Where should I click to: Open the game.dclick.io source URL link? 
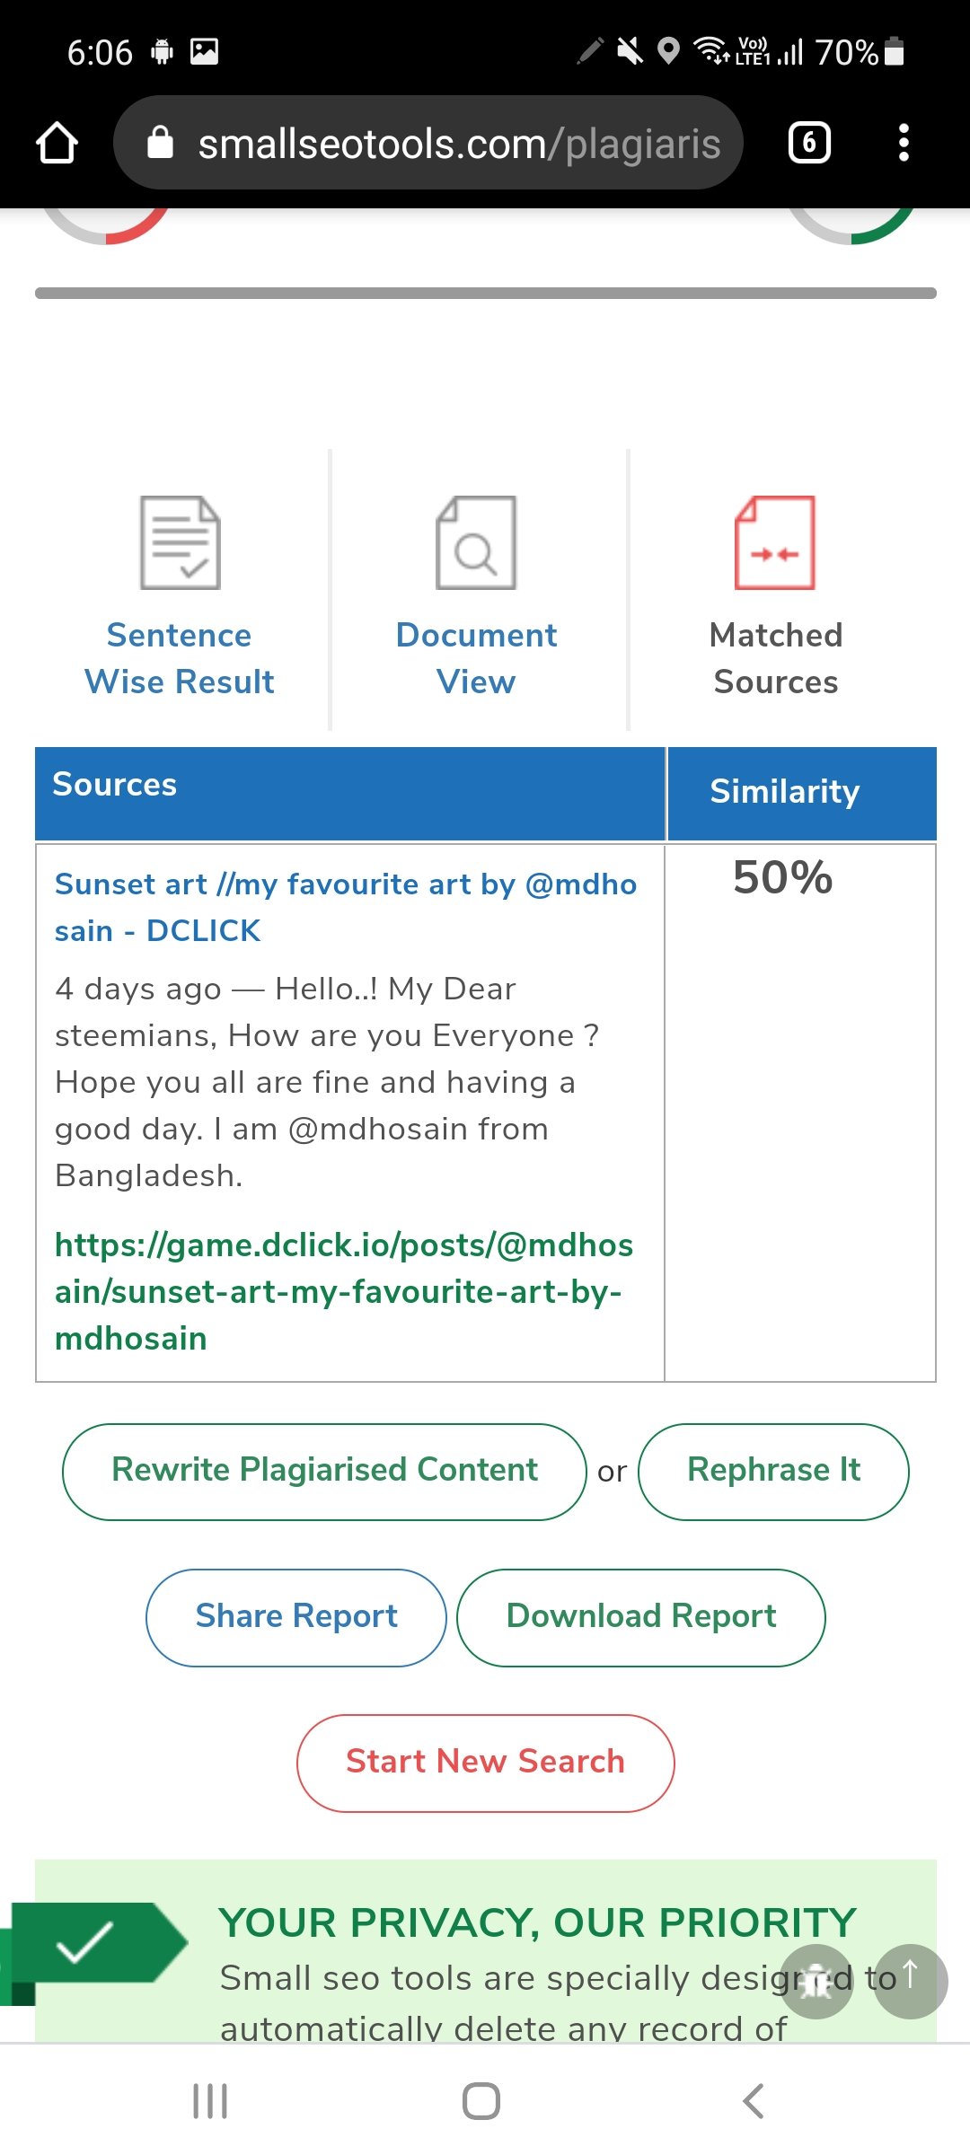344,1291
